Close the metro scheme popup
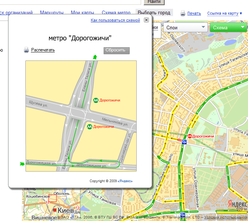Viewport: 248px width, 221px height. click(146, 20)
